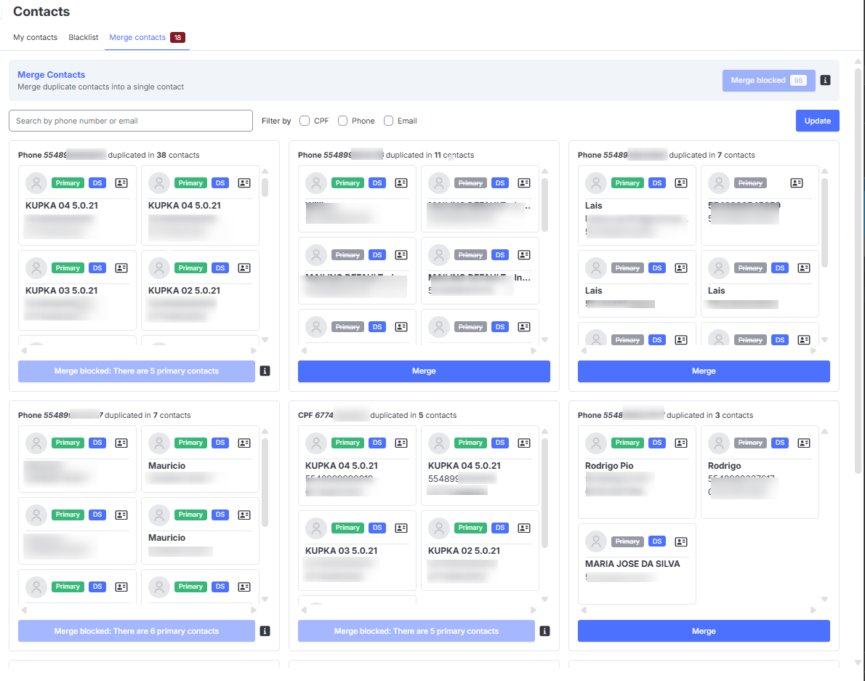The height and width of the screenshot is (681, 865).
Task: Open contact card icon on Rodrigo Pio
Action: tap(681, 443)
